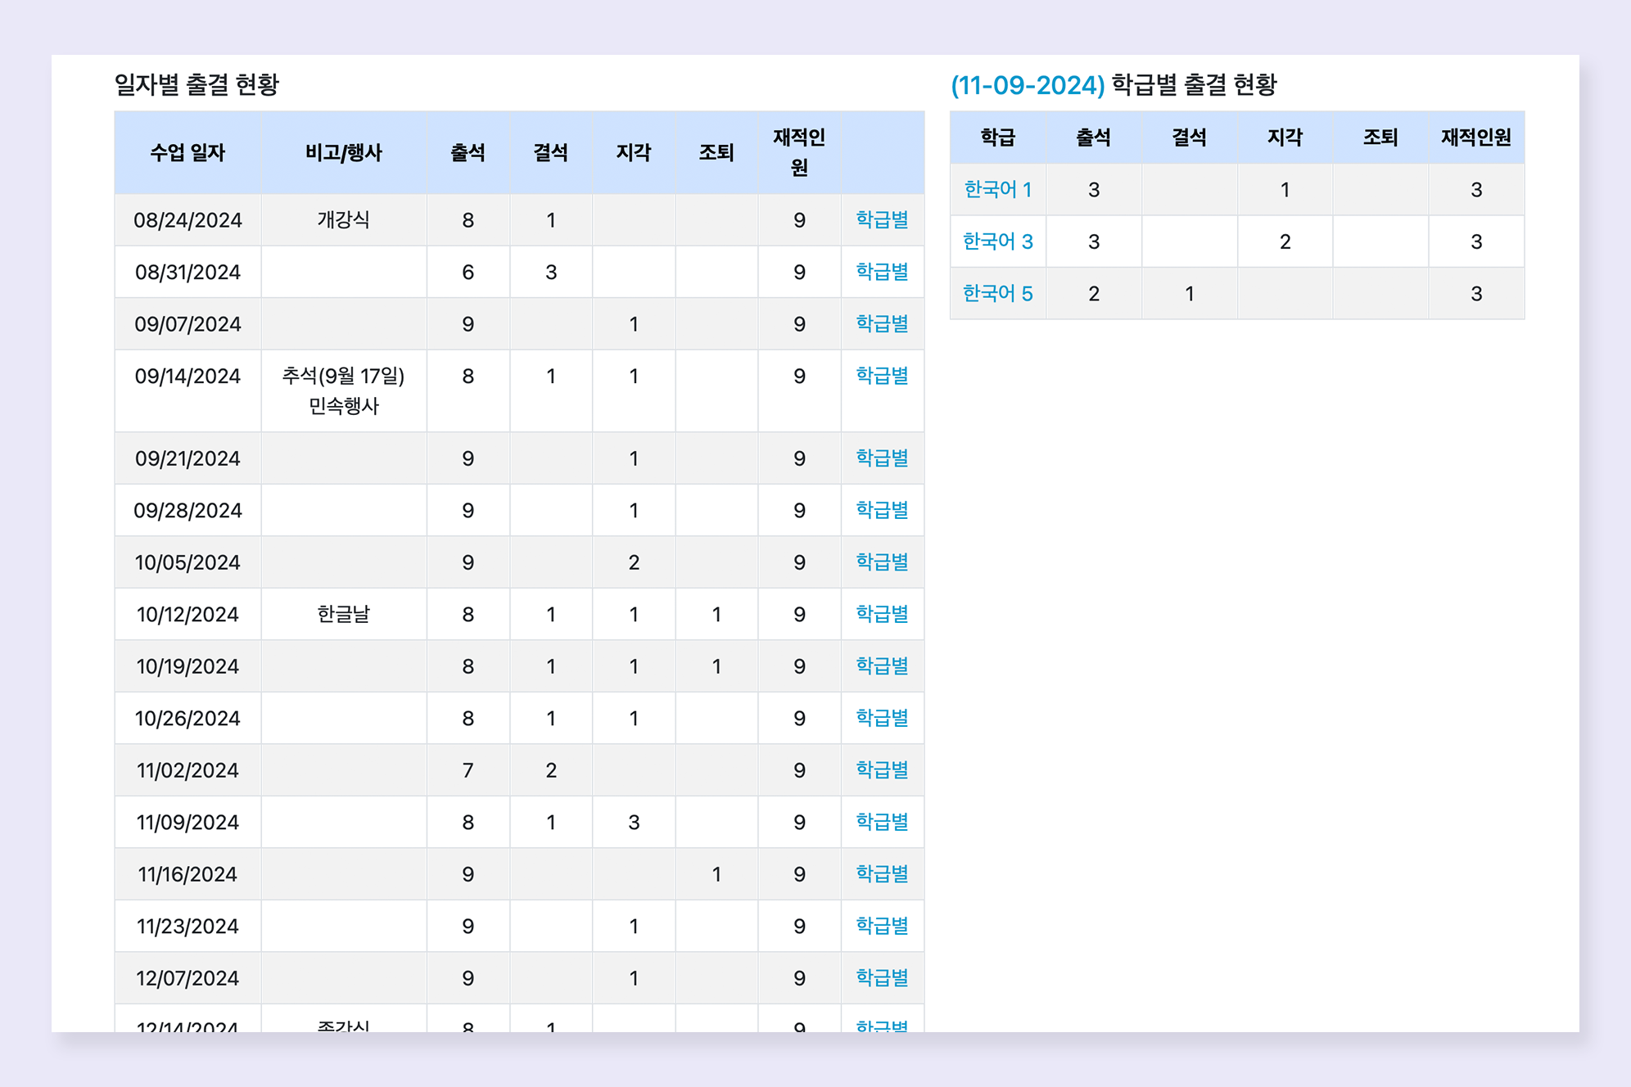This screenshot has height=1087, width=1631.
Task: Select the 08/31/2024 date cell
Action: point(187,272)
